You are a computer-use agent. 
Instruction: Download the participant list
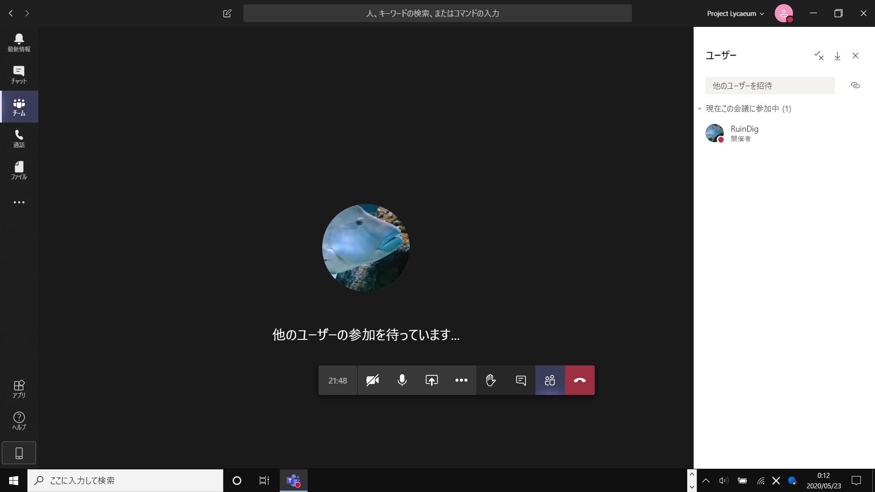click(838, 56)
